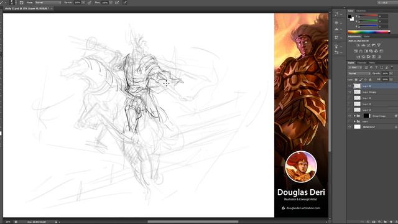Add a Posterize adjustment
Image resolution: width=398 pixels, height=224 pixels.
[x=363, y=57]
